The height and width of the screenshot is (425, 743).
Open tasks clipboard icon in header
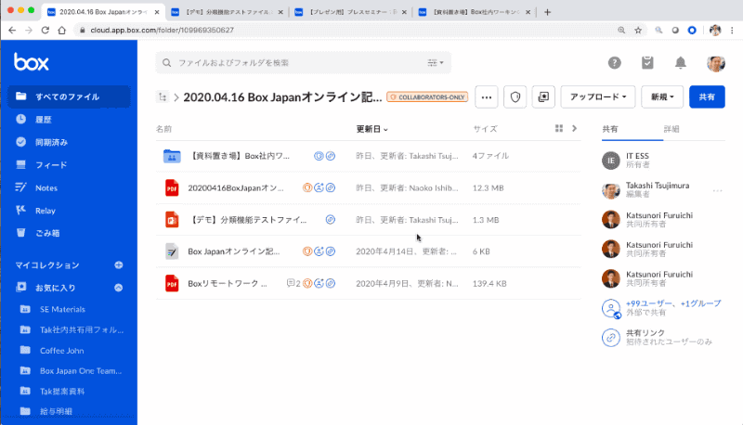coord(647,62)
